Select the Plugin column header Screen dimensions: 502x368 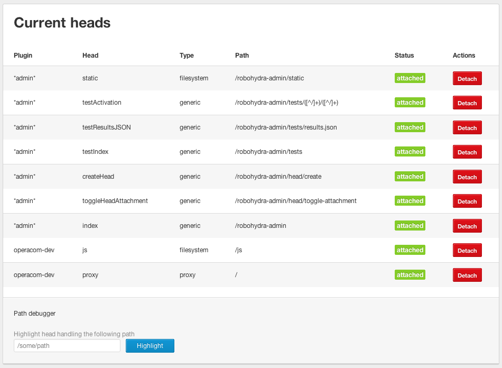click(x=23, y=55)
